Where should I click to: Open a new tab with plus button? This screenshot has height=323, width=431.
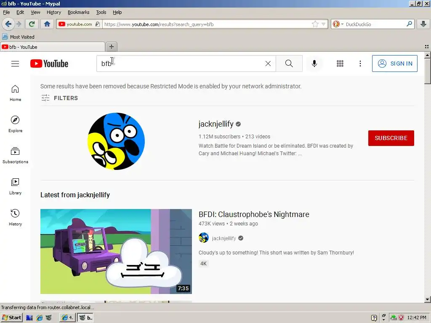tap(111, 47)
